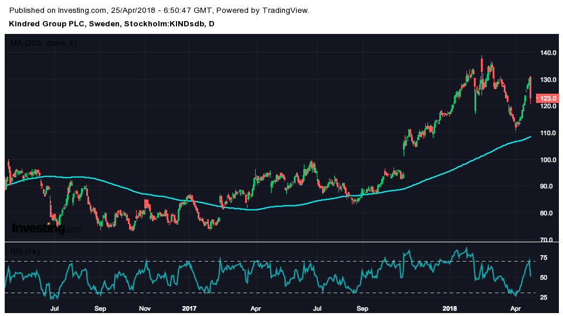The height and width of the screenshot is (316, 563).
Task: Click the RSI 75 level label
Action: [544, 257]
